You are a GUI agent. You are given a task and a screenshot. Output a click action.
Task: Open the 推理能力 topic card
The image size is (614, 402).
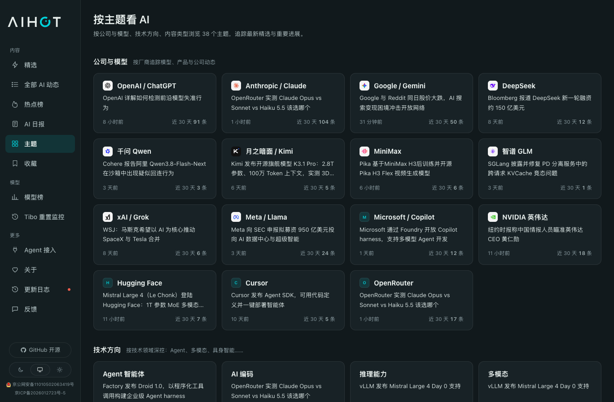pyautogui.click(x=412, y=382)
